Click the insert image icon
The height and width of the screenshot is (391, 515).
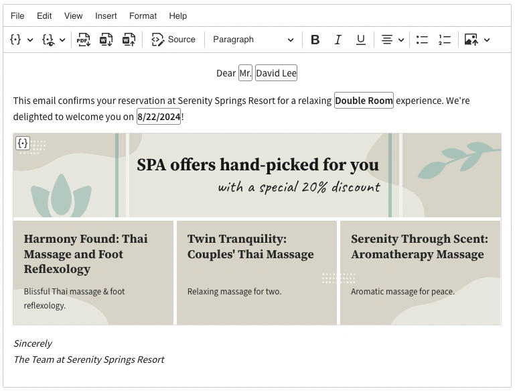(x=471, y=40)
